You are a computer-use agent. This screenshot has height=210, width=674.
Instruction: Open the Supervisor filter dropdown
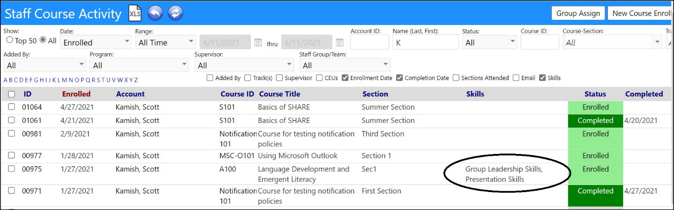(x=244, y=65)
